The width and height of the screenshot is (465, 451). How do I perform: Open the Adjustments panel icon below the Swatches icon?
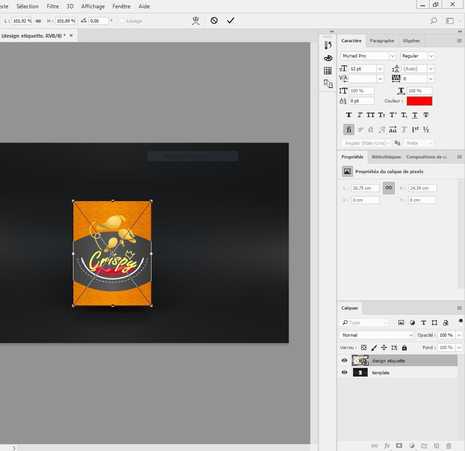pos(328,84)
